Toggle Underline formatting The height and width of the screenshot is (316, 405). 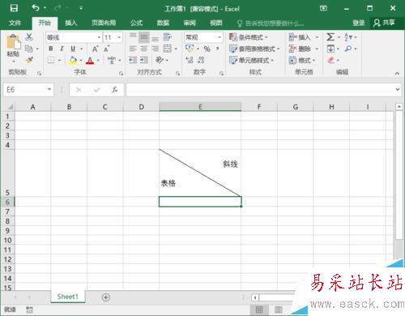point(73,49)
